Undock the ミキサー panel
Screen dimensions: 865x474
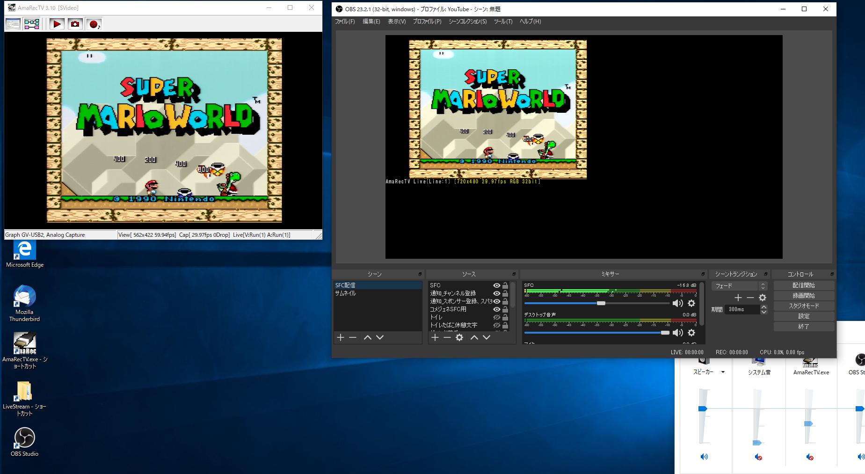703,274
